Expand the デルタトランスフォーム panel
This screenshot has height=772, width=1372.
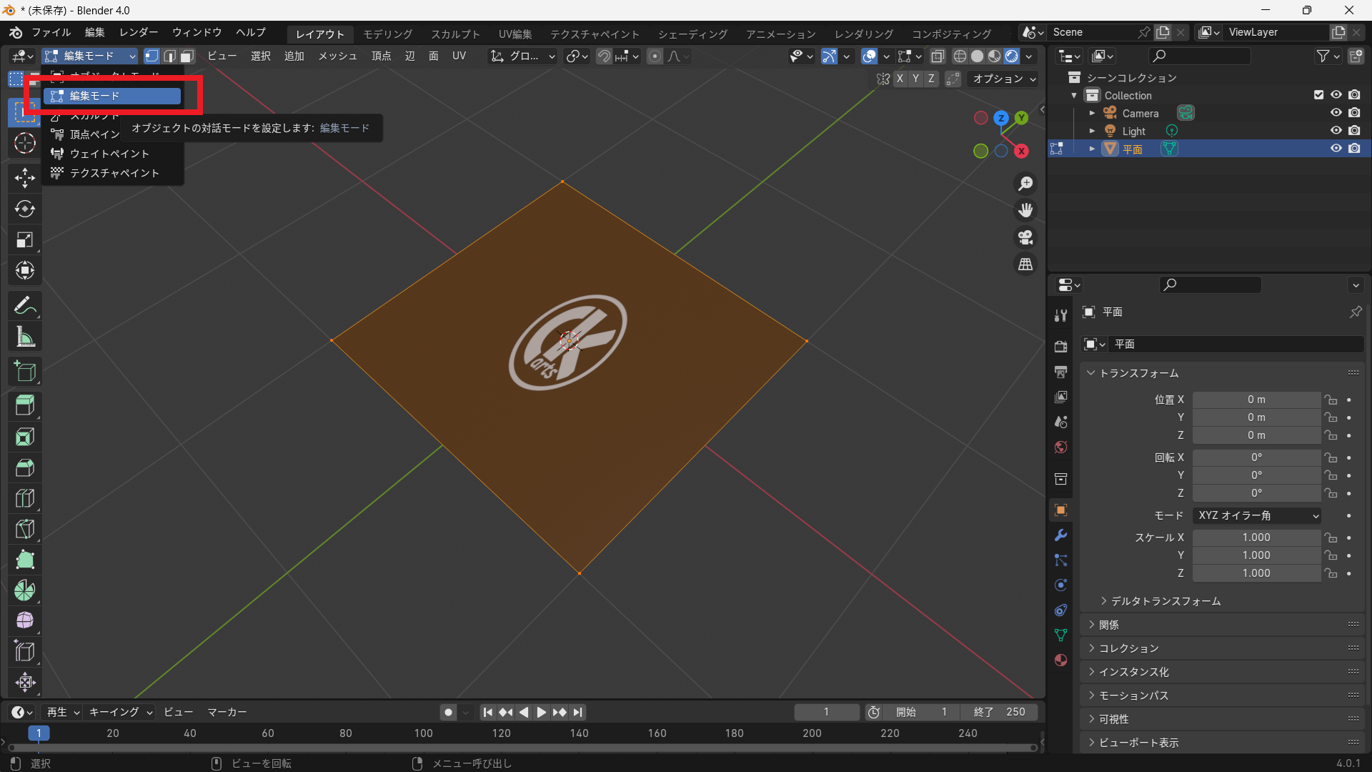coord(1165,601)
